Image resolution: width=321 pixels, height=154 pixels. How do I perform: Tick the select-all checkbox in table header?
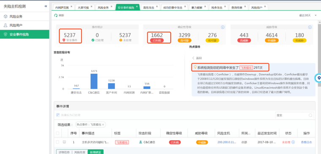(x=57, y=133)
